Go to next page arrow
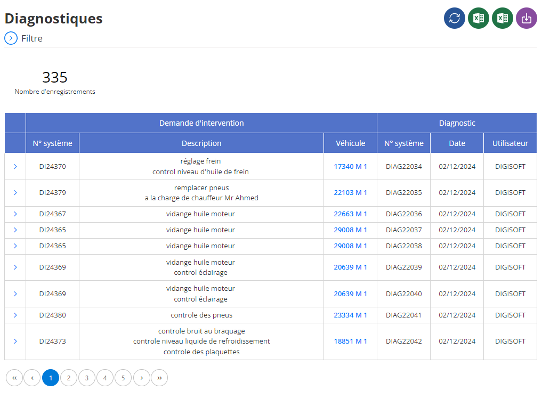Screen dimensions: 542x399 click(x=142, y=378)
